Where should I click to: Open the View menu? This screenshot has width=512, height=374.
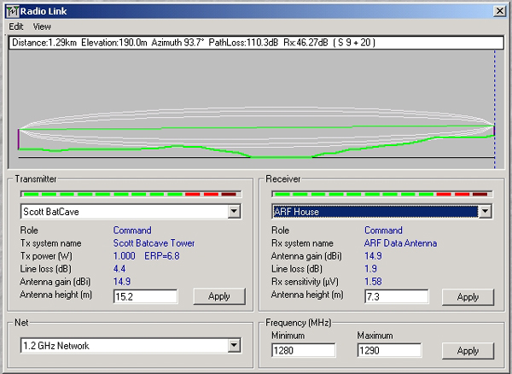point(42,26)
